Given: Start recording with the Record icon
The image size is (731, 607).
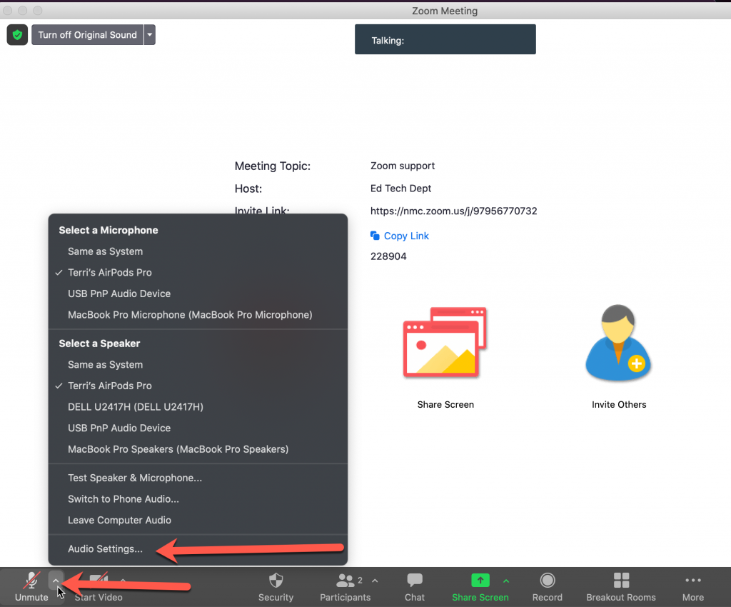Looking at the screenshot, I should coord(548,581).
